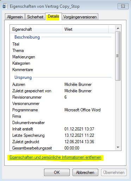This screenshot has width=131, height=181.
Task: Click Zuletzt gespeichert von value Michèle Brunner
Action: pos(78,91)
